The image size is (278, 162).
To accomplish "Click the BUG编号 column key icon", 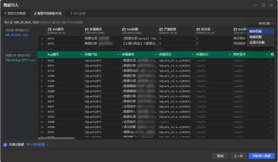I will pyautogui.click(x=50, y=29).
